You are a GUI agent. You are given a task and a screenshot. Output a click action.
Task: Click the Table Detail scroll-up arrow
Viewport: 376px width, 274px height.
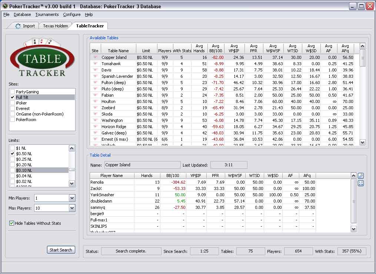pyautogui.click(x=353, y=176)
